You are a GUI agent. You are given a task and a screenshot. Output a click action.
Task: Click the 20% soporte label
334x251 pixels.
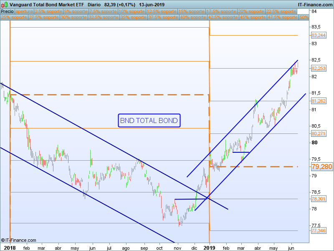coord(251,12)
